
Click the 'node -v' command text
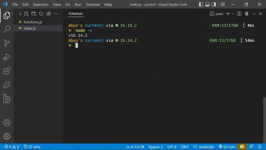(x=84, y=30)
